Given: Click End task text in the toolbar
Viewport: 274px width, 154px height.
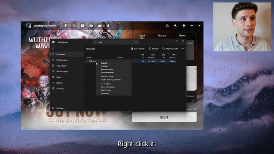Looking at the screenshot, I should (x=155, y=49).
